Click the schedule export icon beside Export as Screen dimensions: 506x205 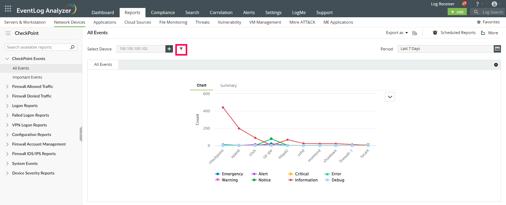click(414, 33)
